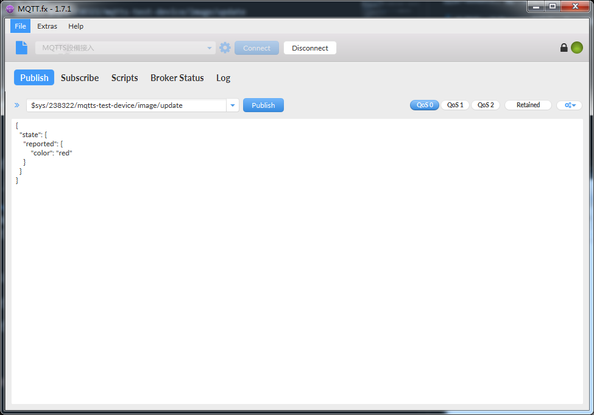Toggle the Retained option
Image resolution: width=594 pixels, height=415 pixels.
pos(528,105)
